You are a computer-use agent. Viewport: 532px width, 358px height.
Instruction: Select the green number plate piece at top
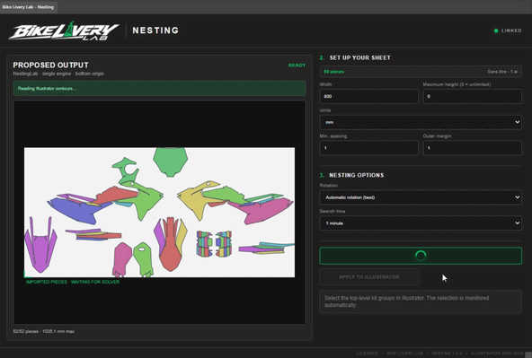point(171,162)
